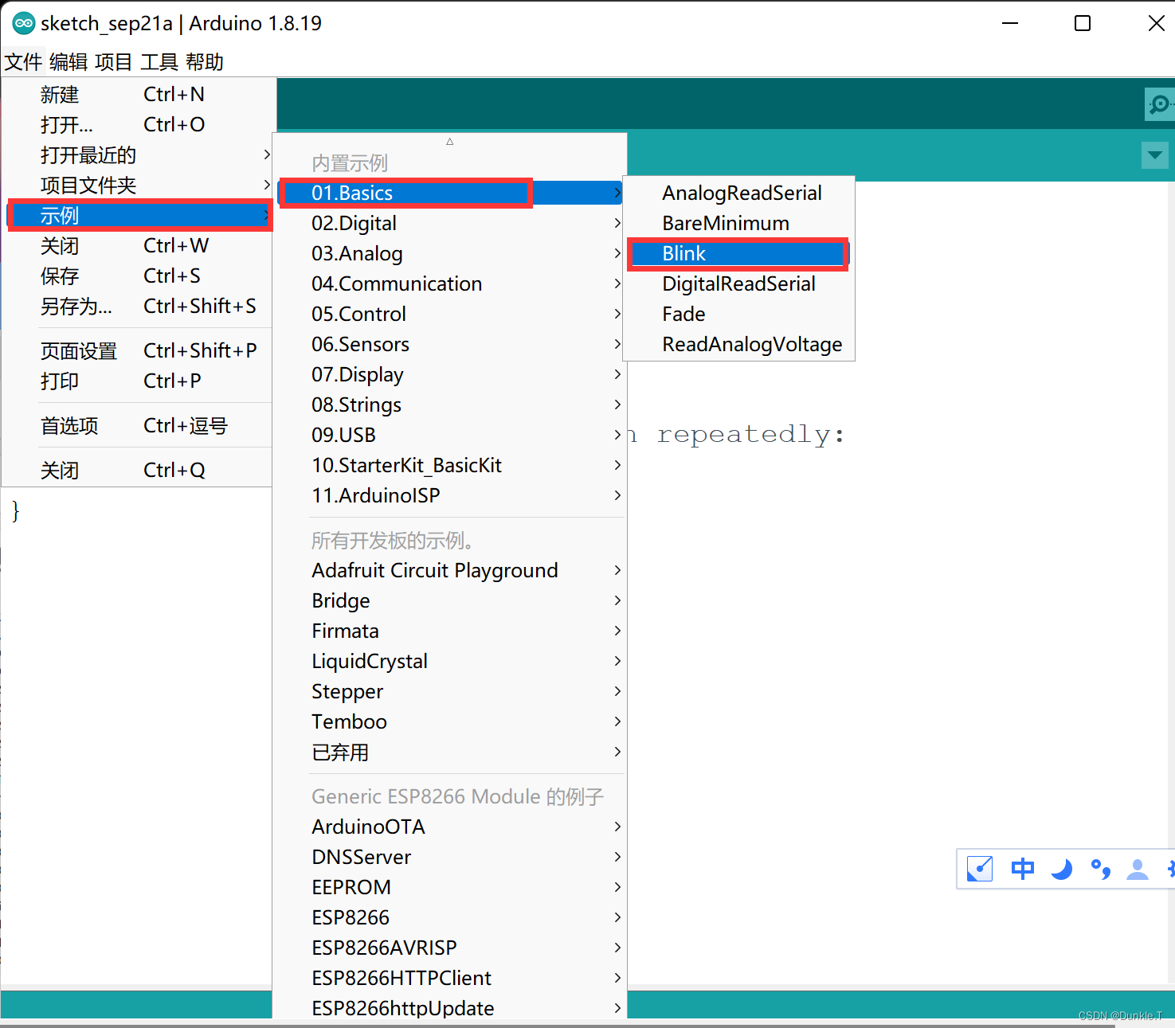The width and height of the screenshot is (1175, 1028).
Task: Open the Temboo examples submenu
Action: click(450, 721)
